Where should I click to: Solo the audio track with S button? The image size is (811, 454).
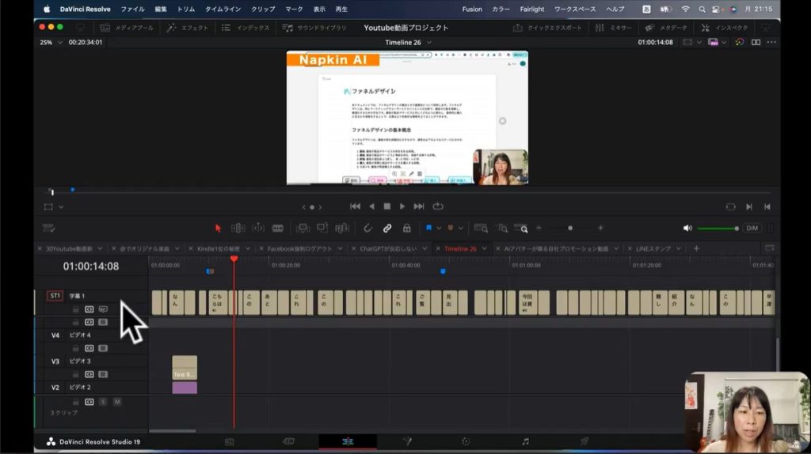[103, 402]
